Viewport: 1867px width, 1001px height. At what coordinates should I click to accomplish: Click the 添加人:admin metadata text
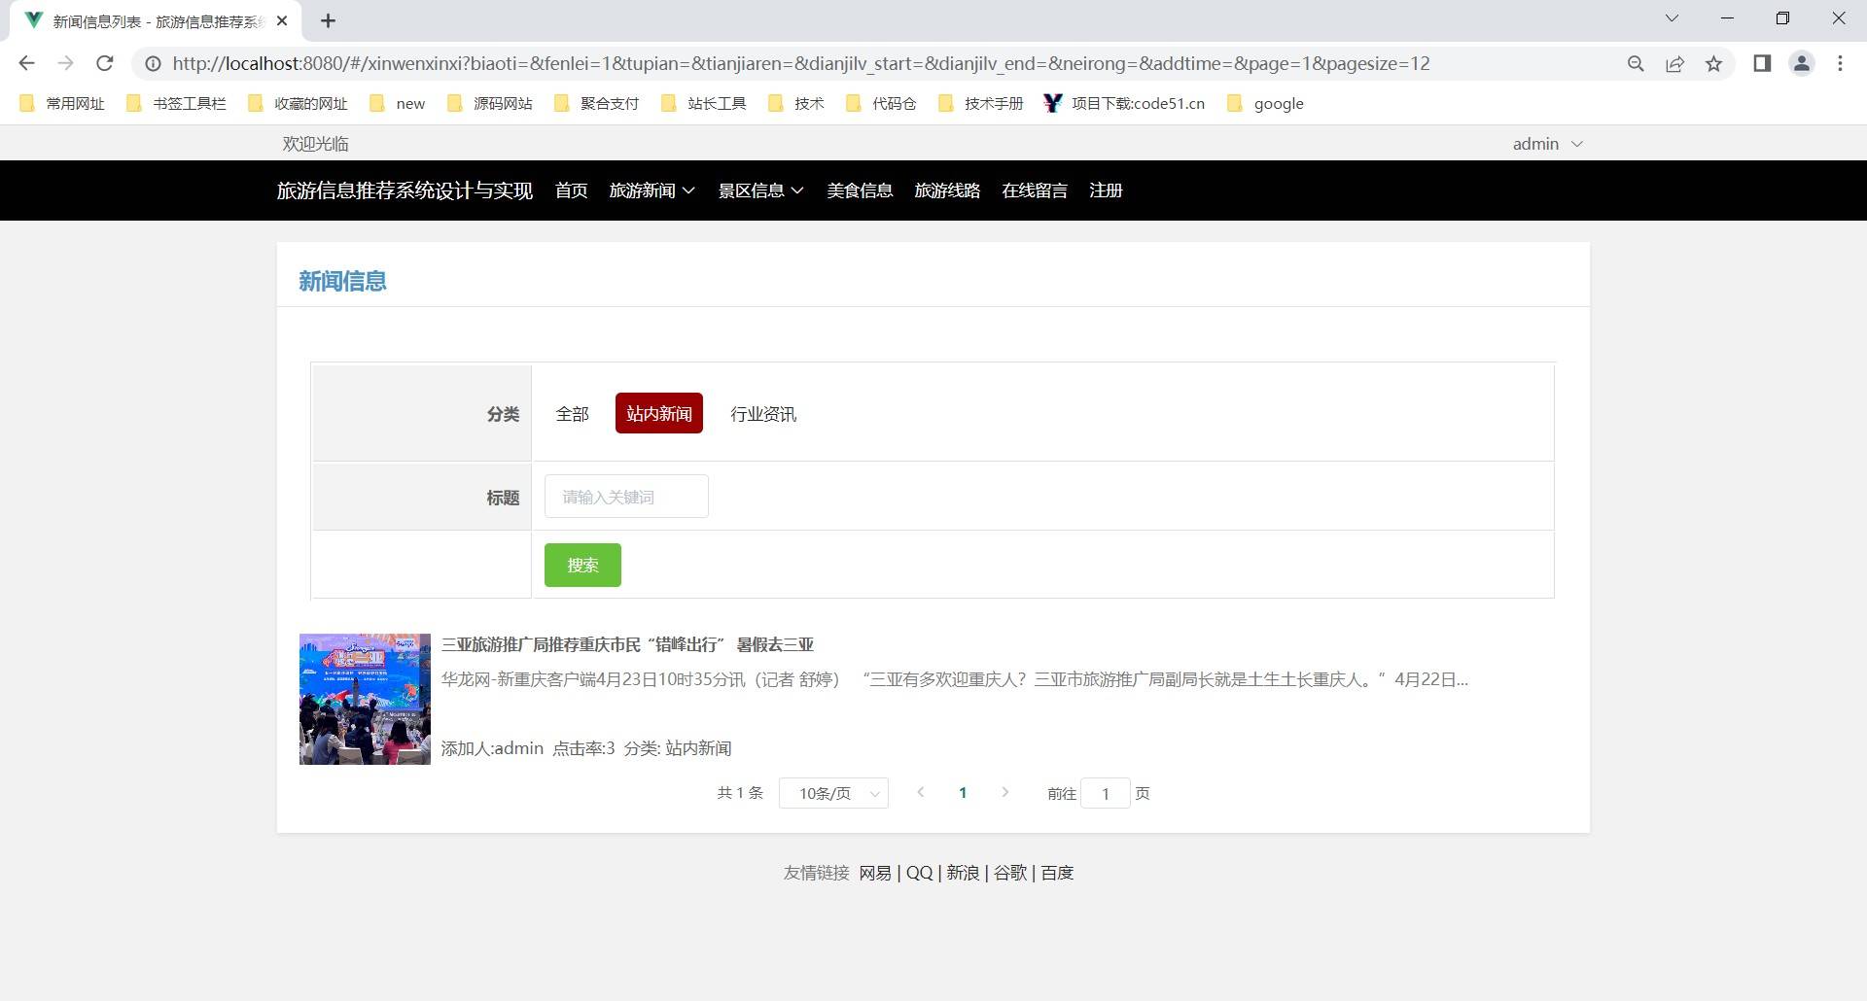coord(492,748)
